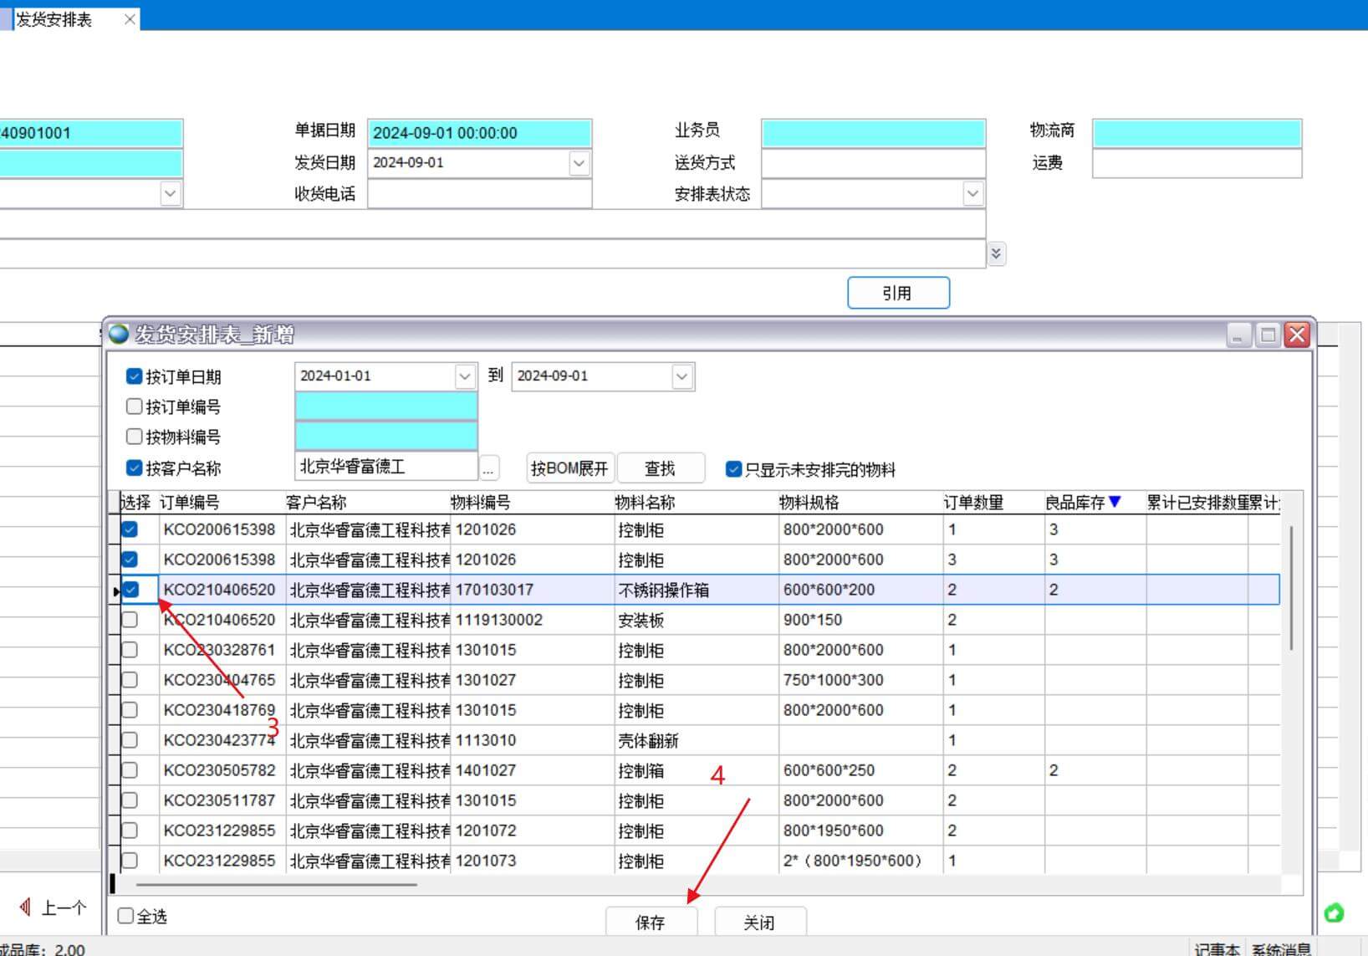Click the 保存 button
This screenshot has height=956, width=1368.
pos(651,922)
